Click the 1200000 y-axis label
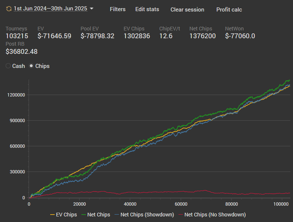 point(16,95)
